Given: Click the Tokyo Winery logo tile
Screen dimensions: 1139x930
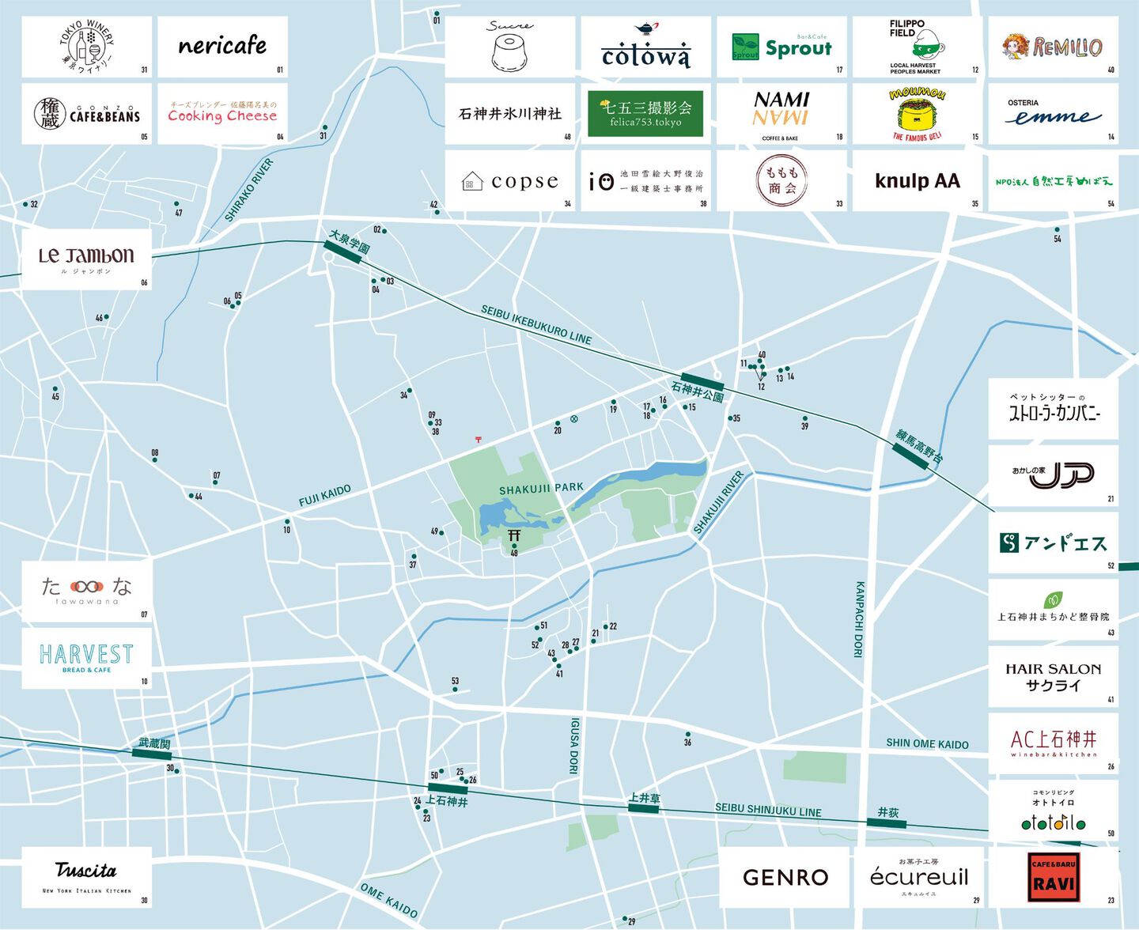Looking at the screenshot, I should (86, 47).
